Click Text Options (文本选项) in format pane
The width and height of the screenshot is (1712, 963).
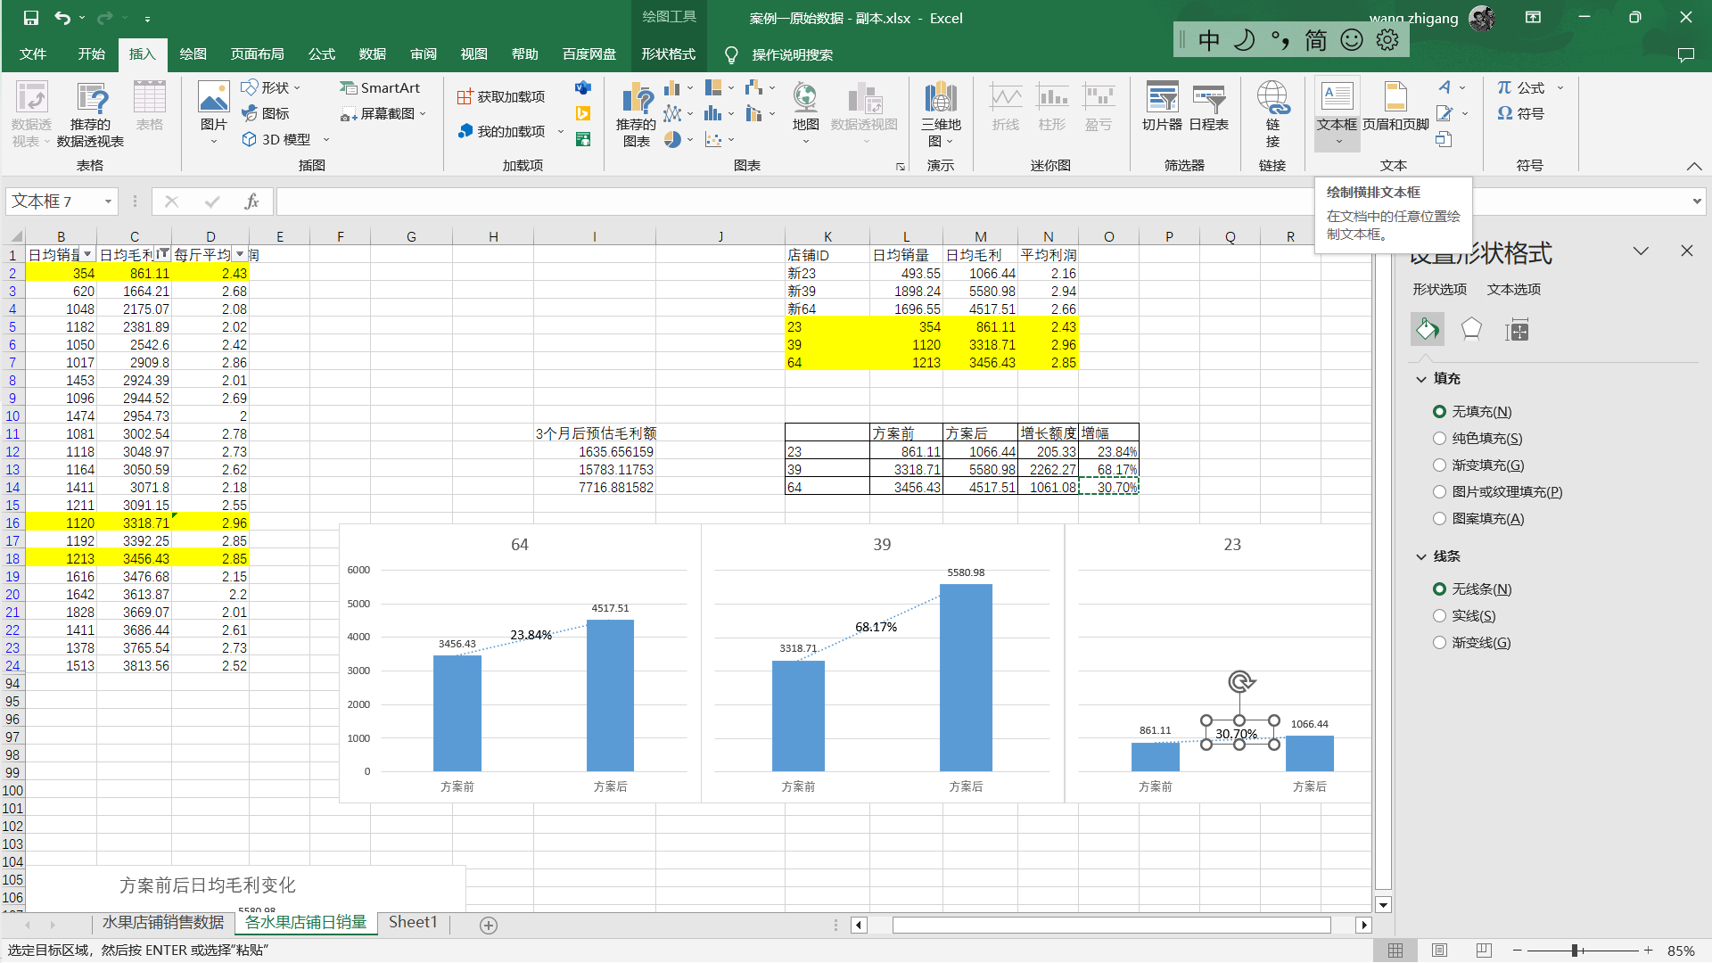tap(1514, 289)
